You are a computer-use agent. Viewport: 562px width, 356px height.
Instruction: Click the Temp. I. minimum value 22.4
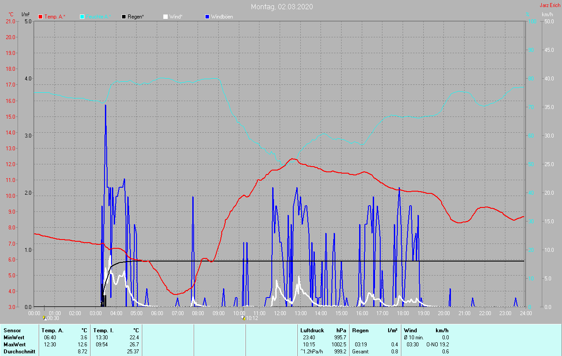(x=134, y=338)
